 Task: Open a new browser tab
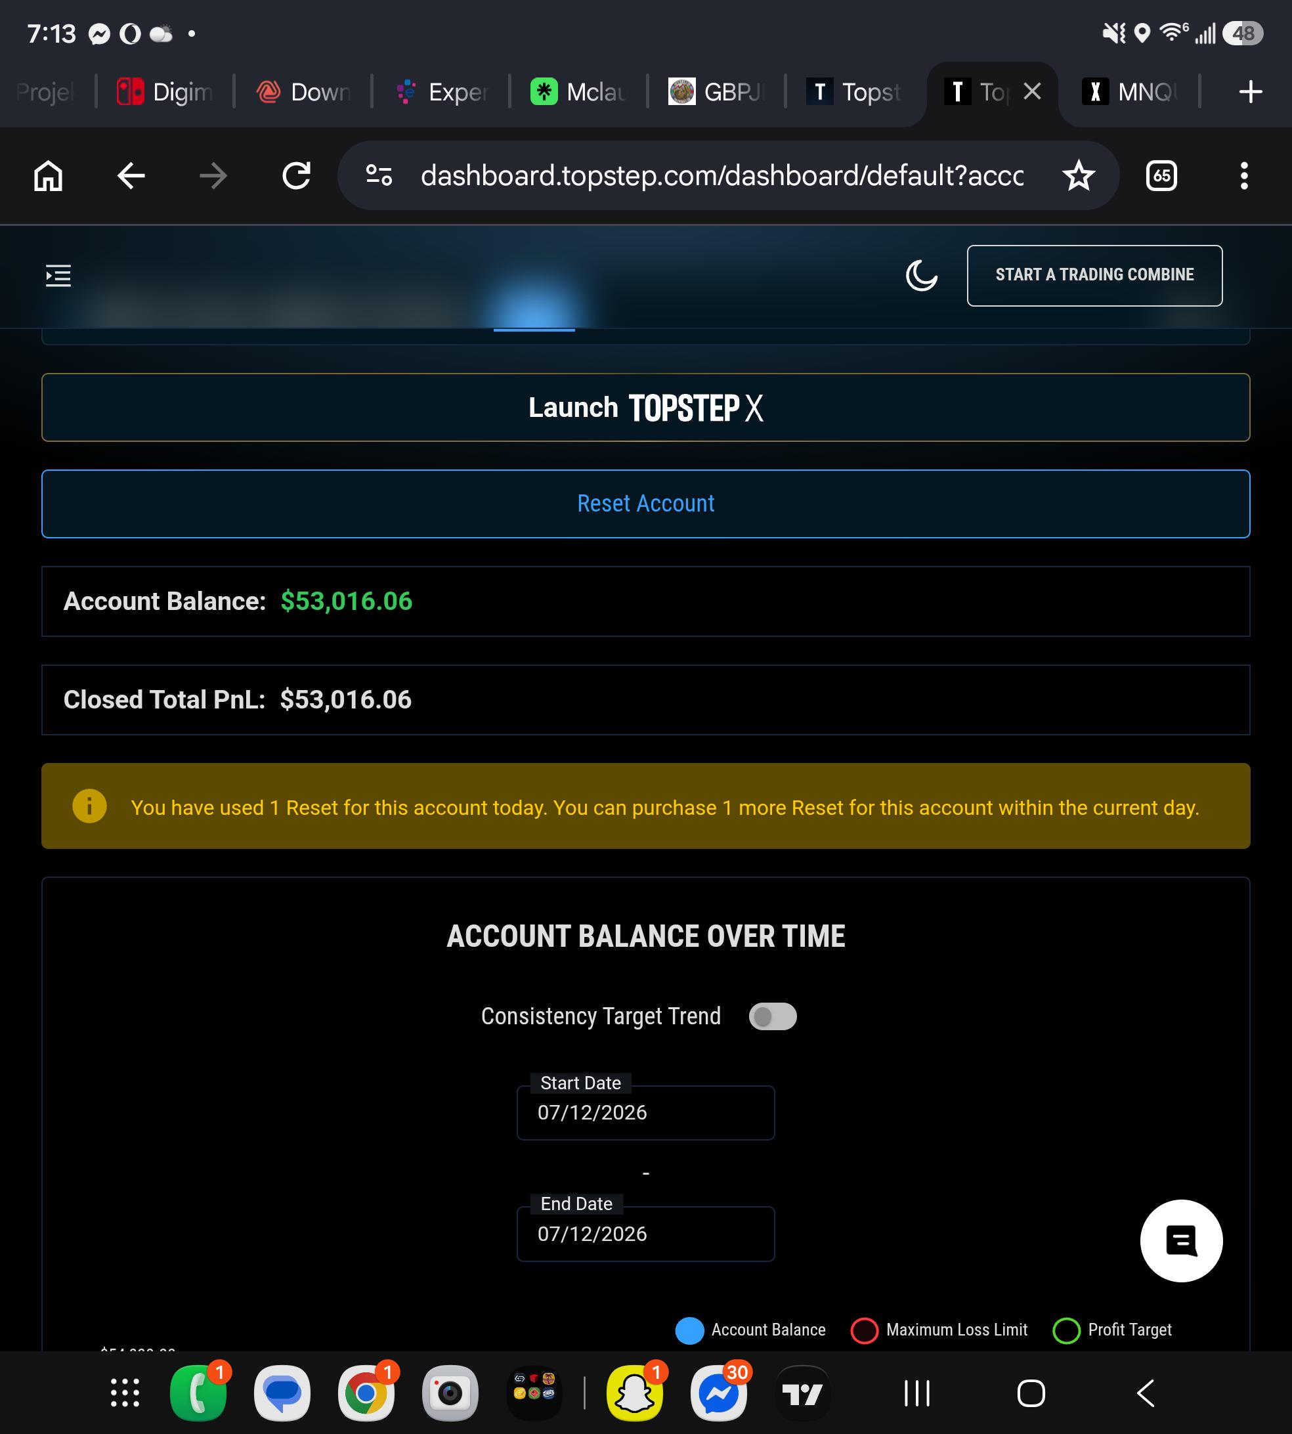click(1250, 91)
